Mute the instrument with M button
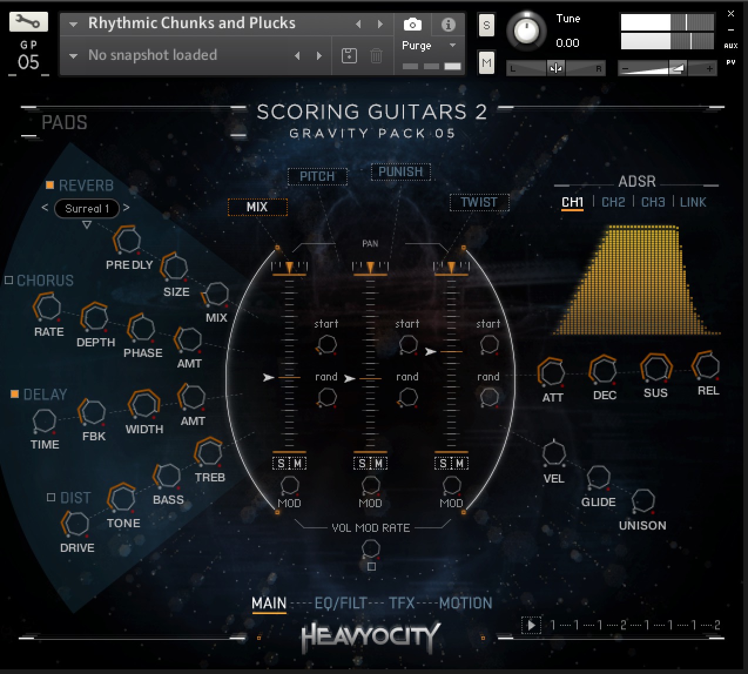The image size is (748, 674). click(x=486, y=62)
